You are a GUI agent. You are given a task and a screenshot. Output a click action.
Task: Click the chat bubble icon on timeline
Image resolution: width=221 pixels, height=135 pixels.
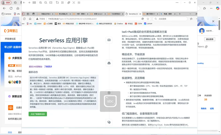click(109, 122)
